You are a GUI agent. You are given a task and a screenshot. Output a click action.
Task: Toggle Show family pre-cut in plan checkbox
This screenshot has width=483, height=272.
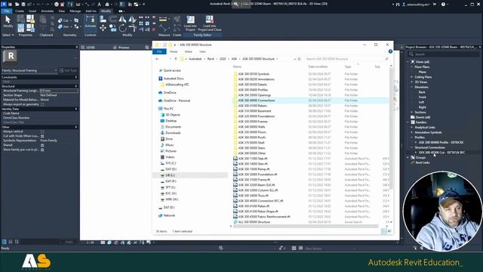42,150
